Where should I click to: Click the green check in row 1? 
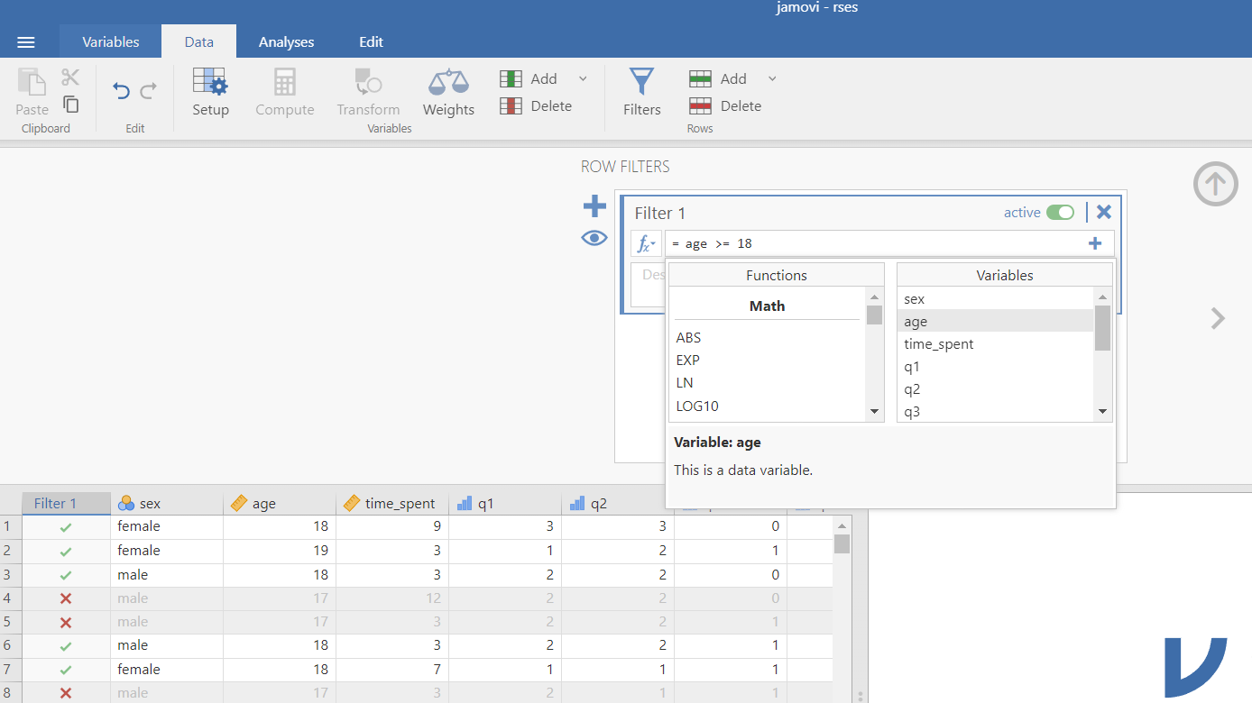click(66, 527)
